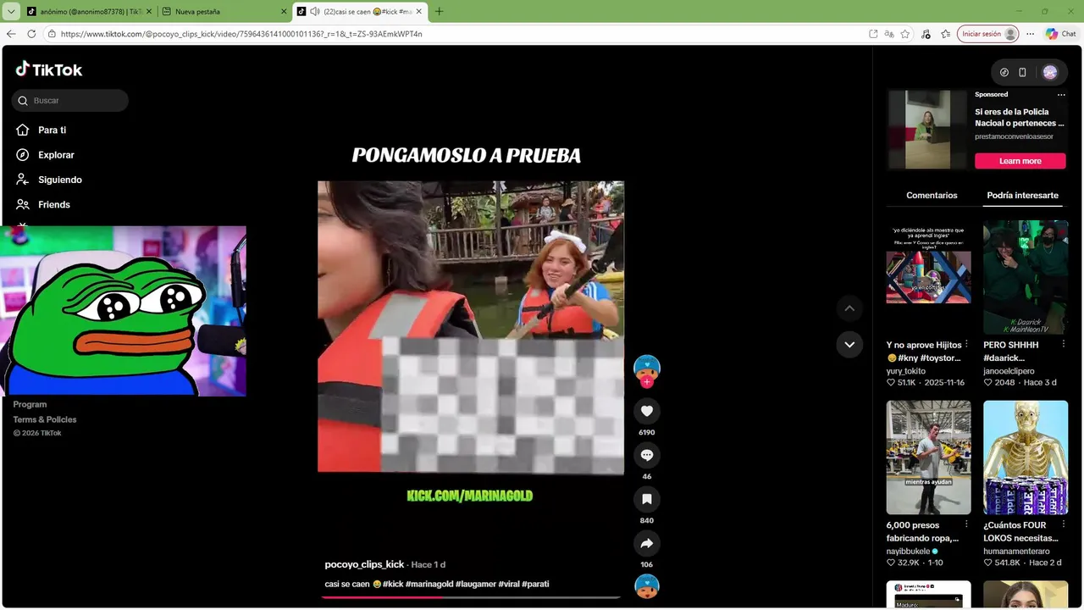Screen dimensions: 1084x610
Task: Like the video with the heart icon
Action: [647, 411]
